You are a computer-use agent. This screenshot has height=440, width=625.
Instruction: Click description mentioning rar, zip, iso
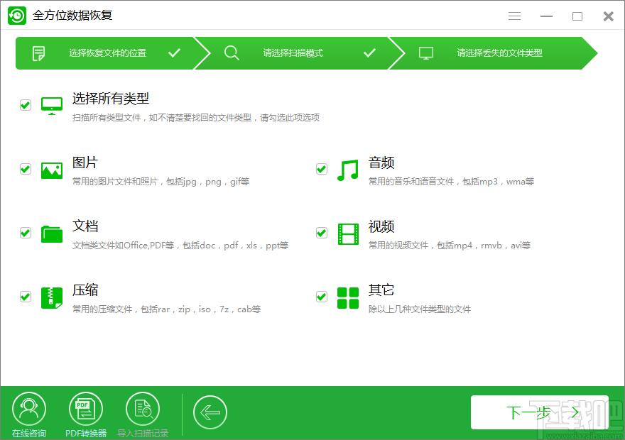pyautogui.click(x=166, y=309)
